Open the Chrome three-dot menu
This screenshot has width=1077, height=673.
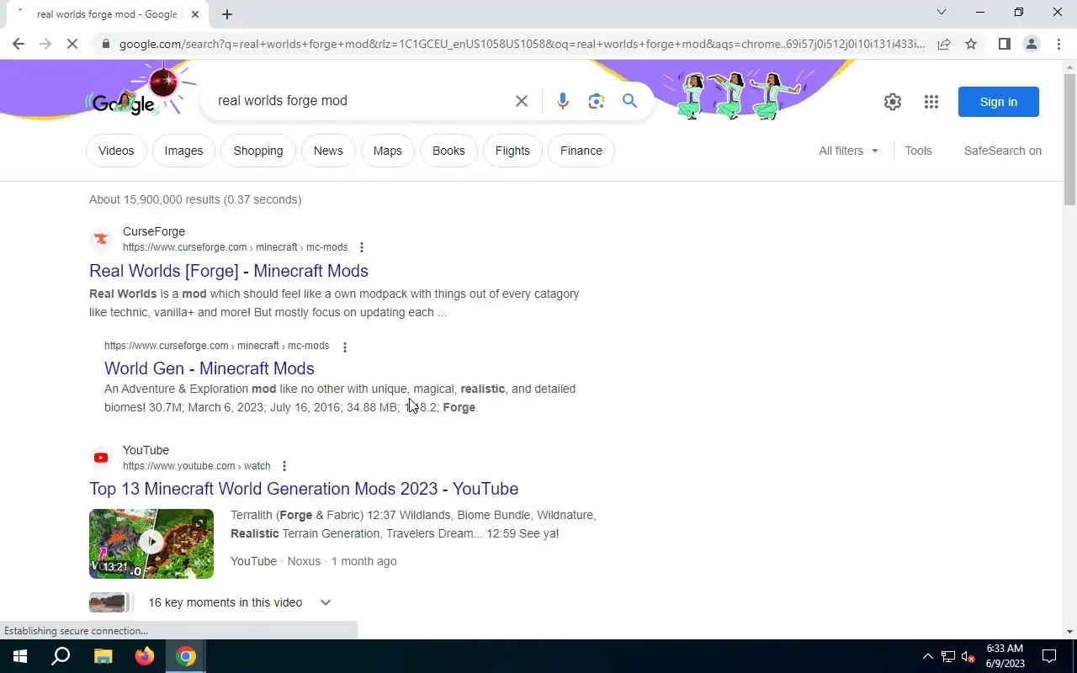click(x=1058, y=44)
